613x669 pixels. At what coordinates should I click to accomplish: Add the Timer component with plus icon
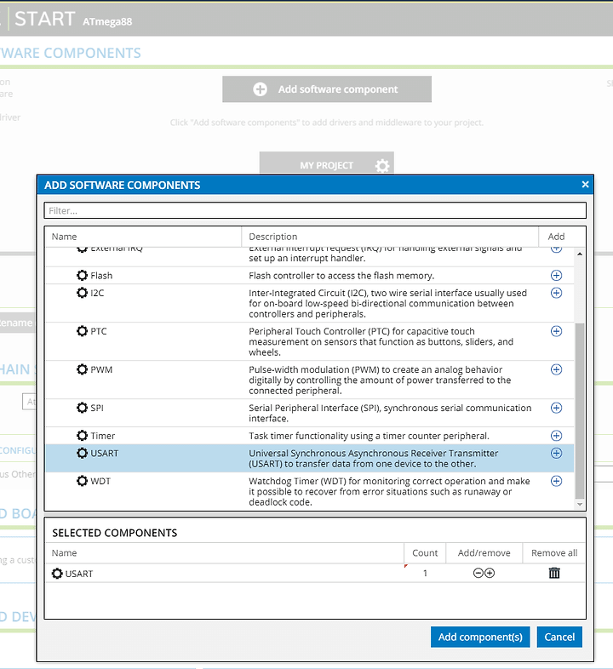[x=556, y=436]
